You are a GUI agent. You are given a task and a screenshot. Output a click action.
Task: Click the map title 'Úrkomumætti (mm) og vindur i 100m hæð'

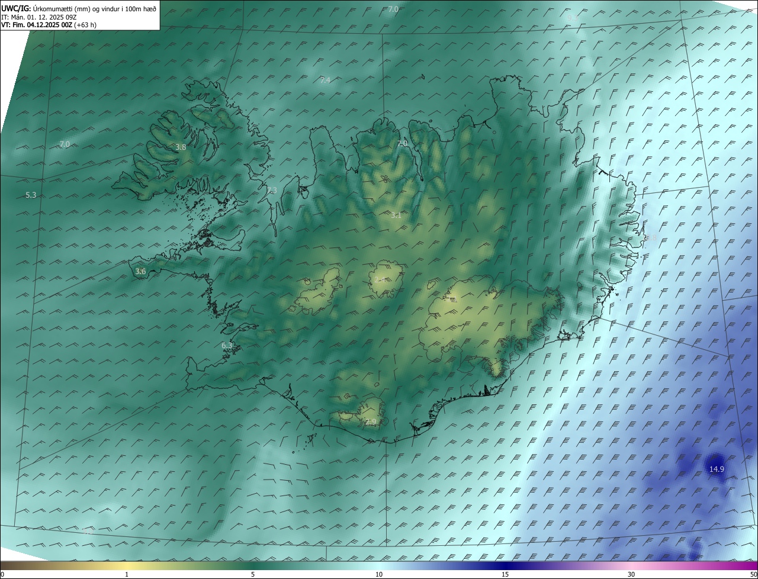[x=95, y=9]
